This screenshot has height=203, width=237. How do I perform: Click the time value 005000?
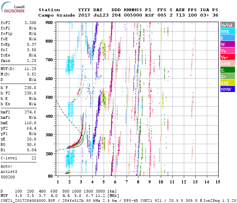click(x=133, y=15)
